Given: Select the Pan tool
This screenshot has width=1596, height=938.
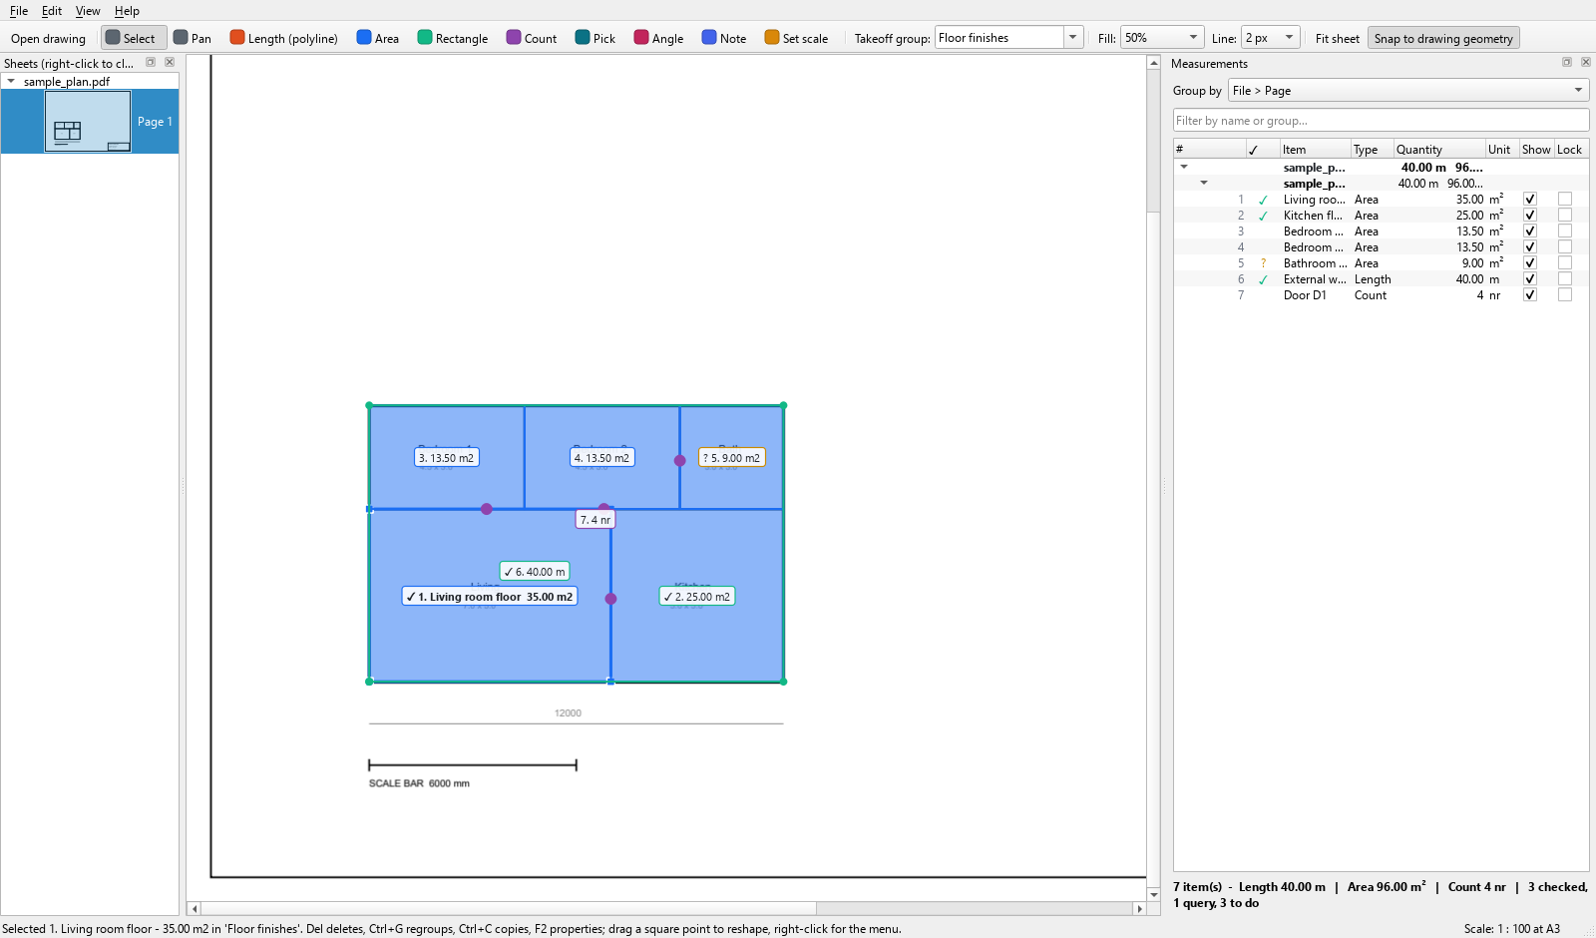Looking at the screenshot, I should click(x=193, y=38).
